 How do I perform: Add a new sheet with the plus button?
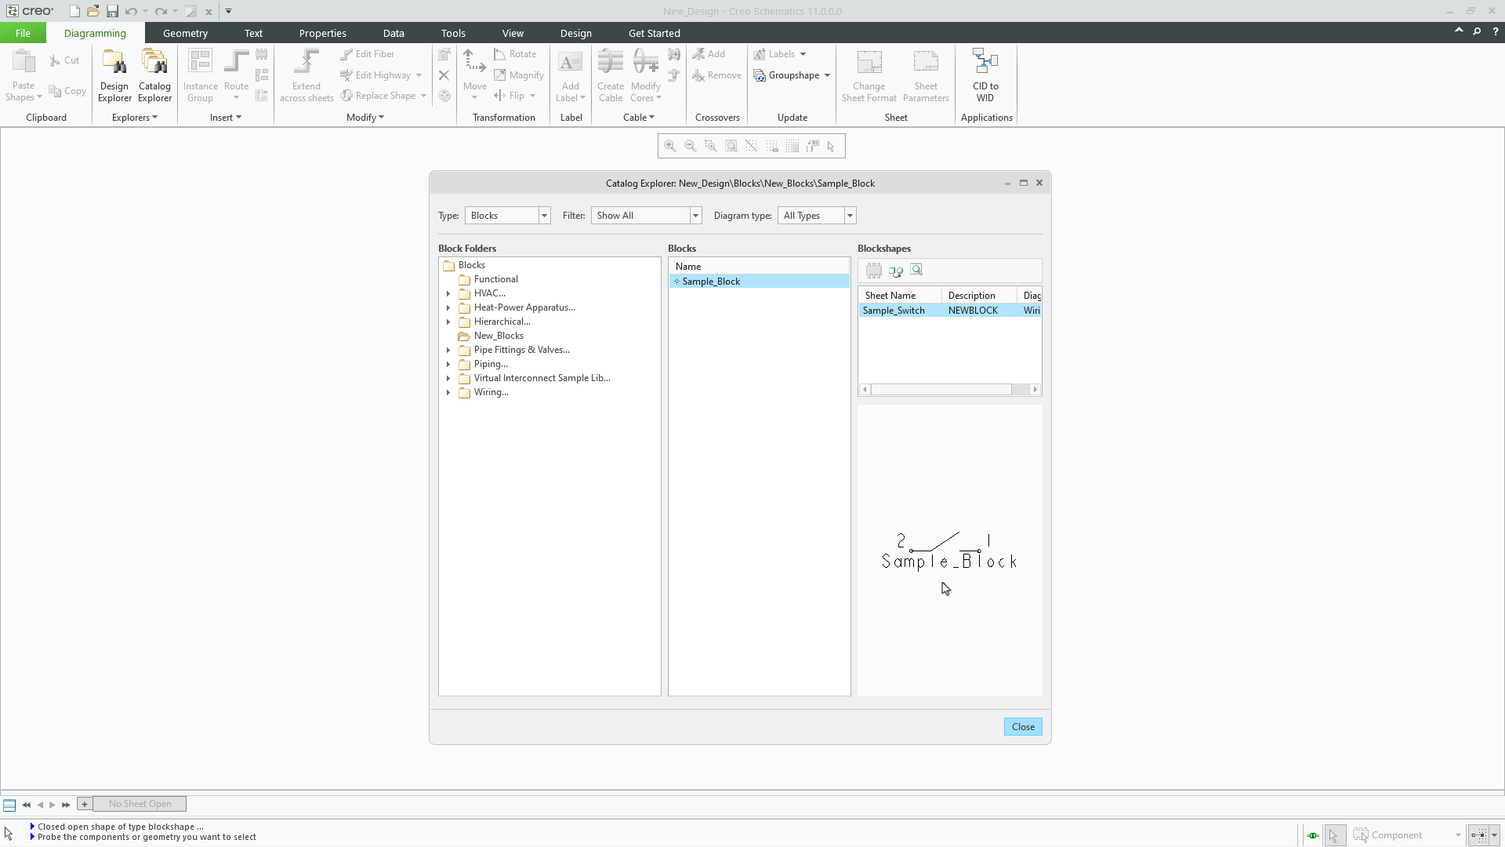85,804
